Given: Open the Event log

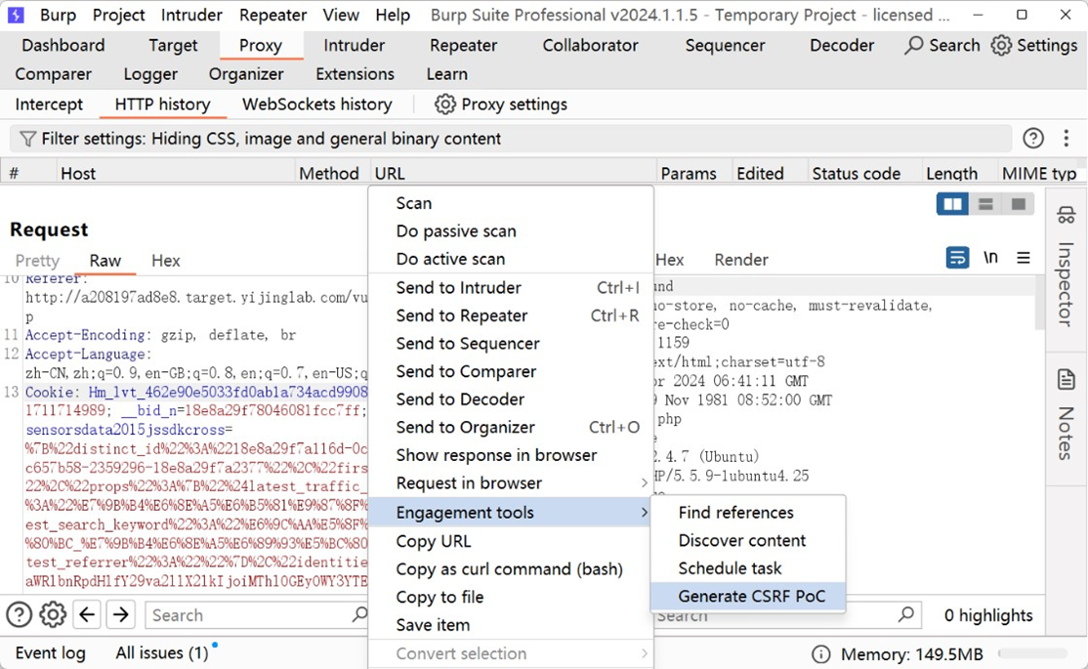Looking at the screenshot, I should pos(50,653).
